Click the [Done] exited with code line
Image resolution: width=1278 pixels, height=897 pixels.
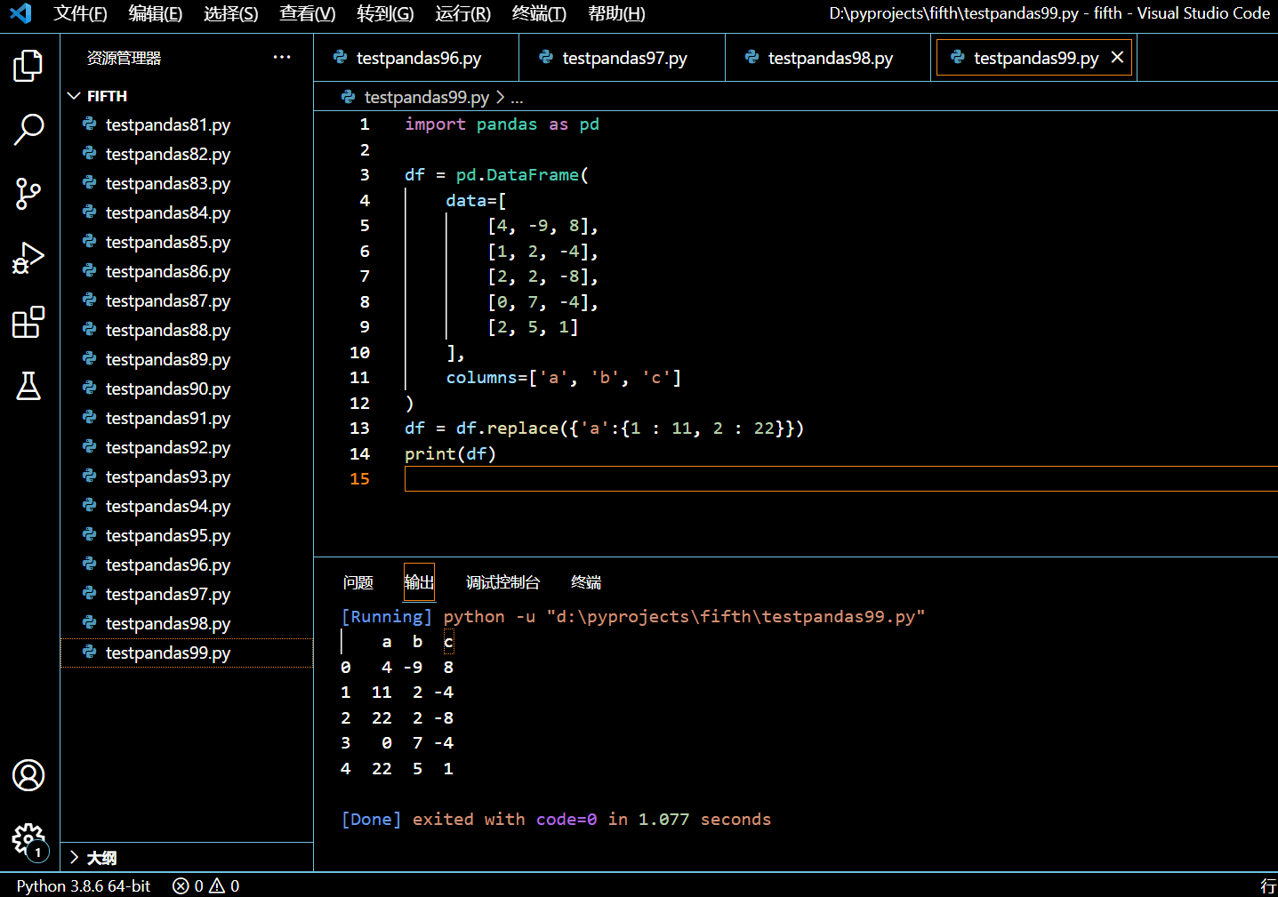point(556,820)
